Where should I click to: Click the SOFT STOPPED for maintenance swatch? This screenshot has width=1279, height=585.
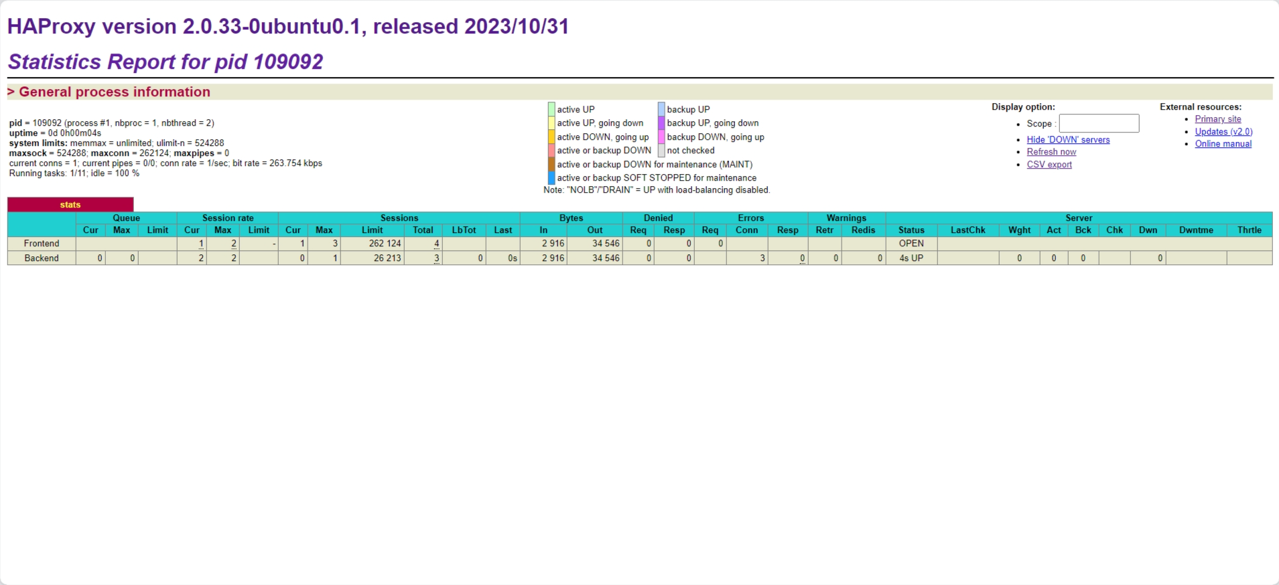(551, 178)
